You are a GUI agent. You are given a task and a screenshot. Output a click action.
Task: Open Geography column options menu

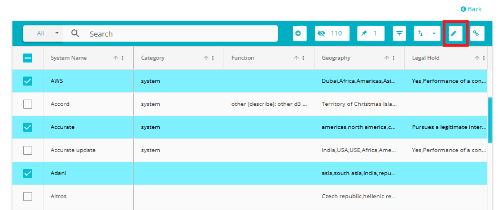click(394, 58)
